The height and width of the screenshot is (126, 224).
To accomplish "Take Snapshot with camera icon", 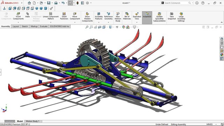I will [172, 16].
